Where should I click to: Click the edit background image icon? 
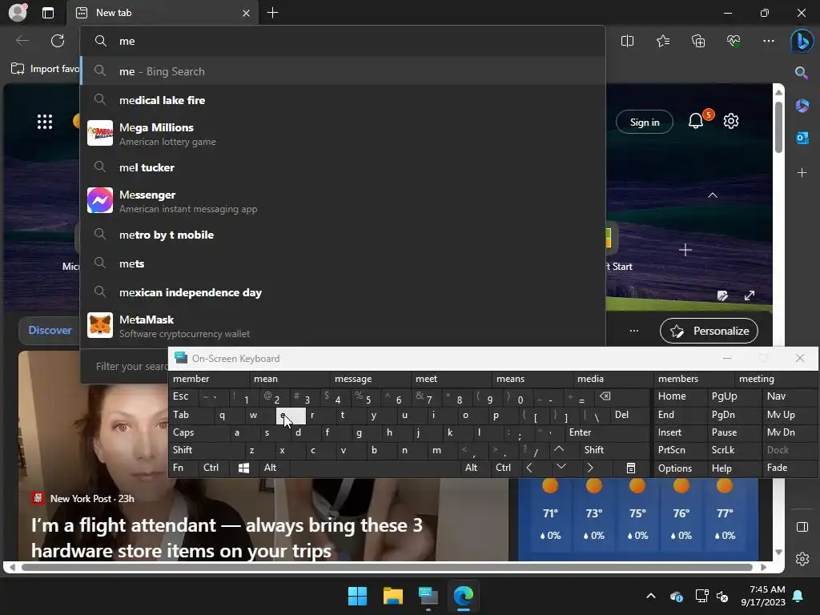point(722,295)
